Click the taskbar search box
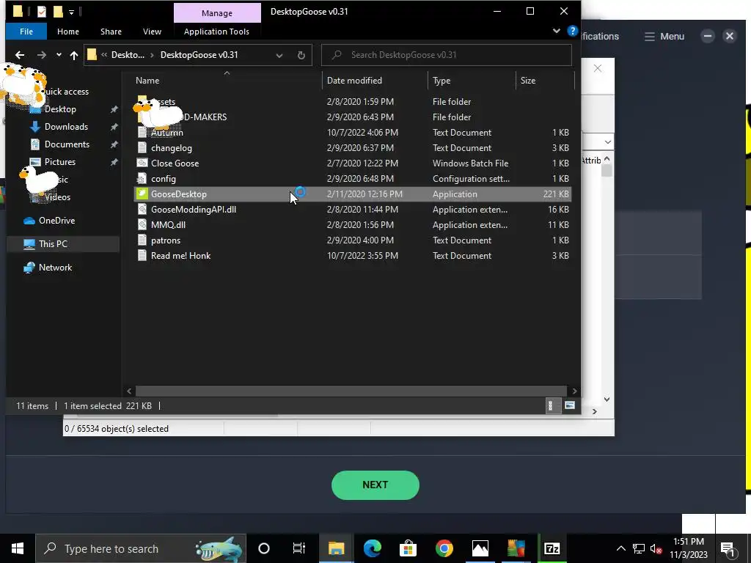The image size is (751, 563). coord(141,548)
